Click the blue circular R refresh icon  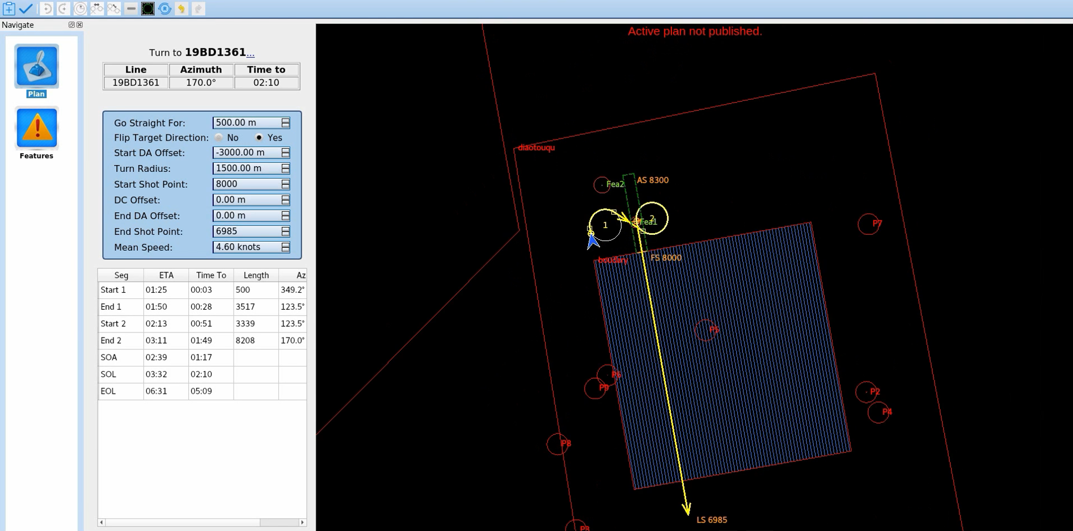164,9
